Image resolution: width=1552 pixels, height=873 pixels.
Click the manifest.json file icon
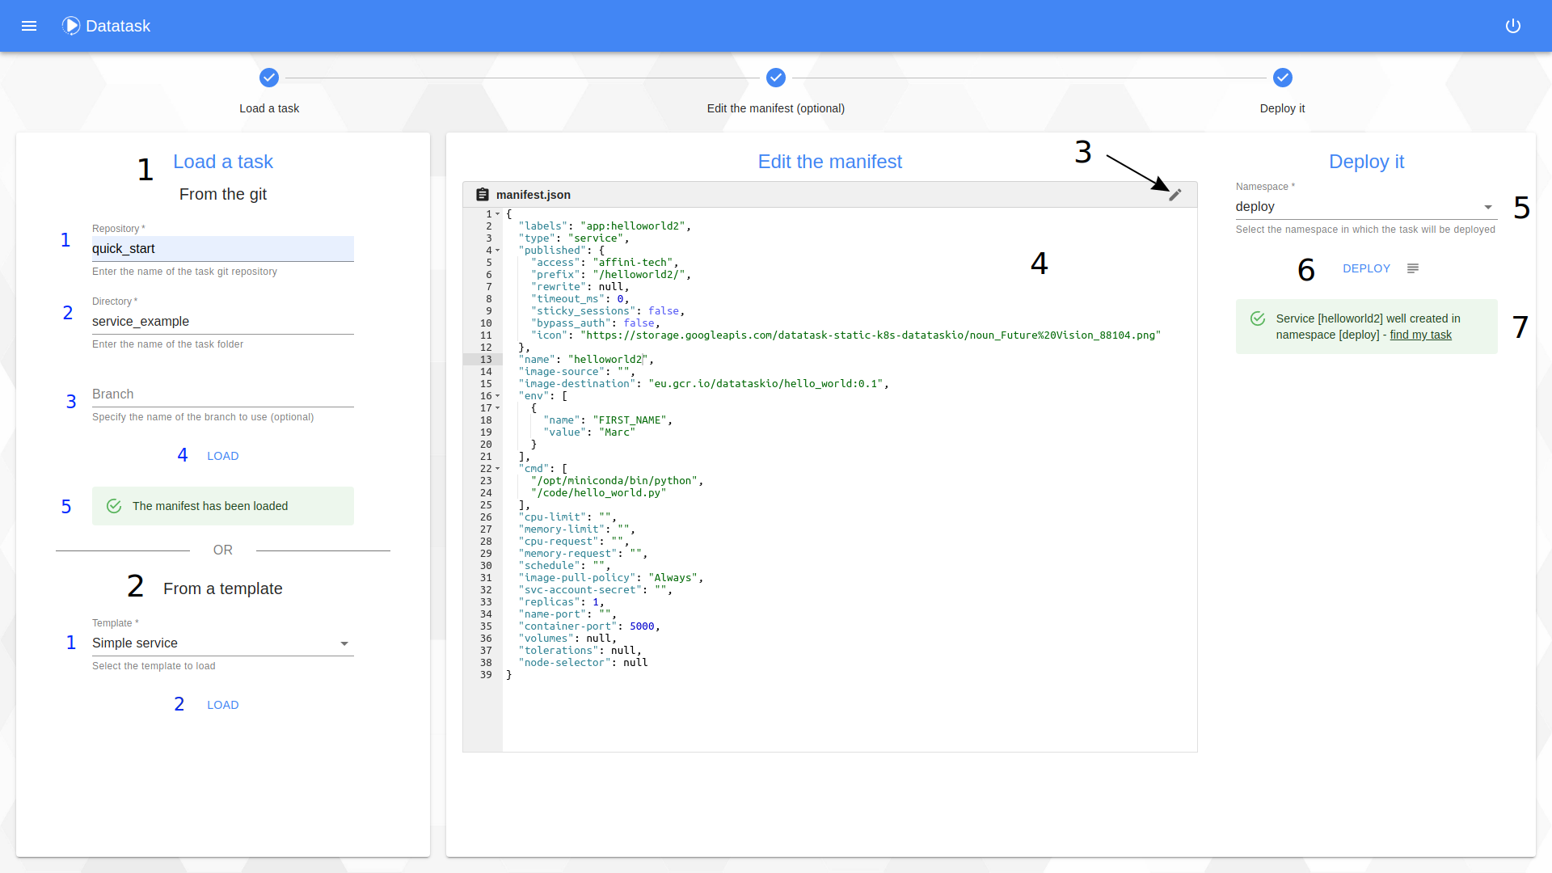[x=482, y=194]
